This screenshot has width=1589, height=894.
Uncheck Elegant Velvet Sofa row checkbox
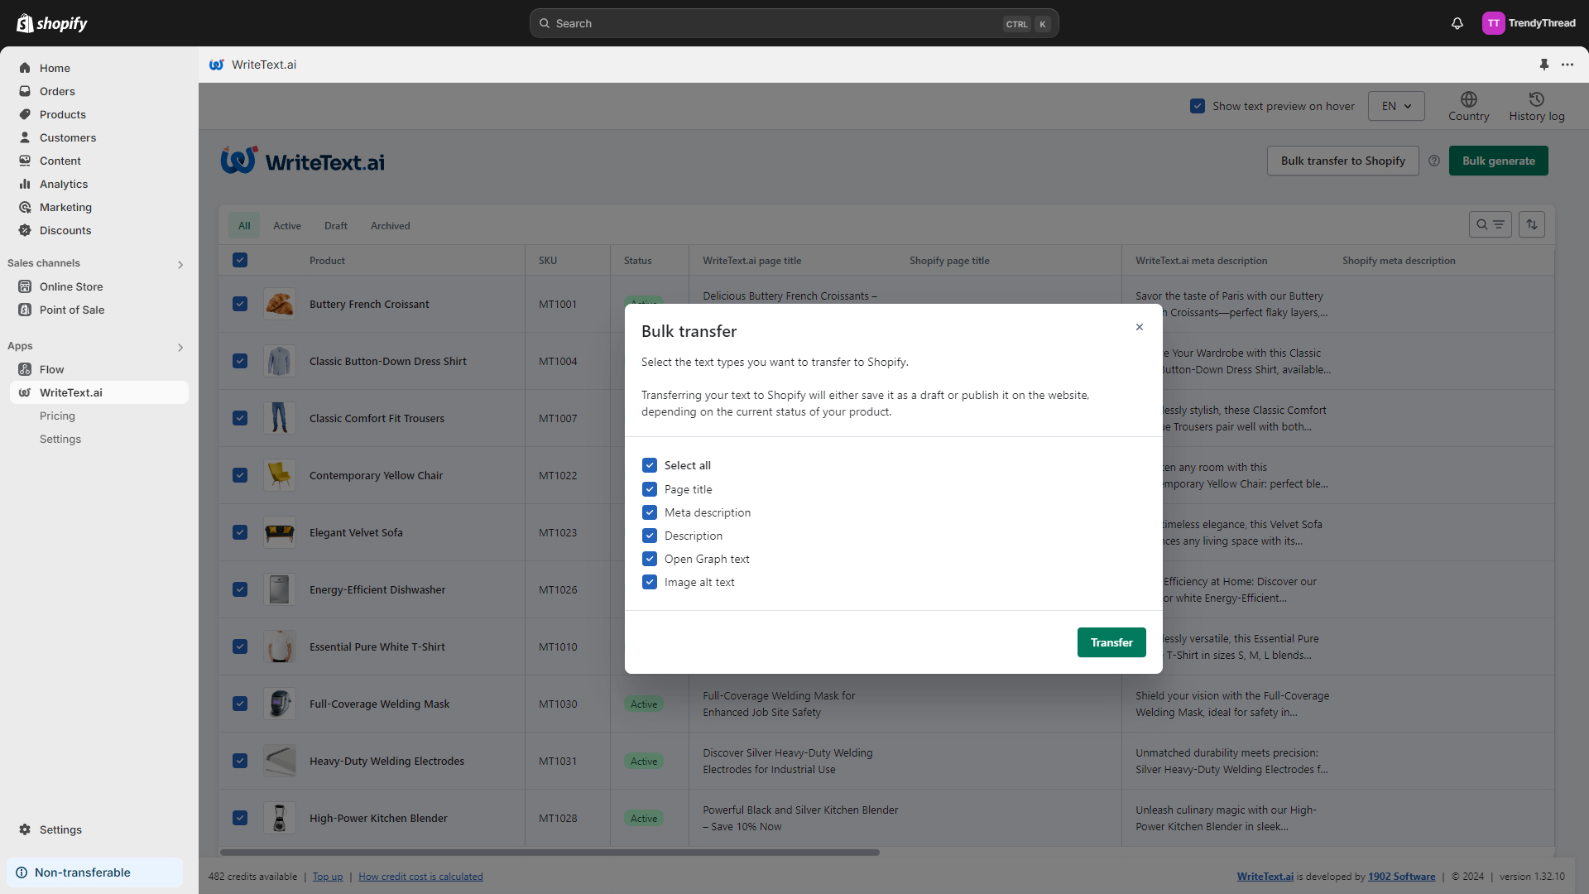pyautogui.click(x=240, y=532)
